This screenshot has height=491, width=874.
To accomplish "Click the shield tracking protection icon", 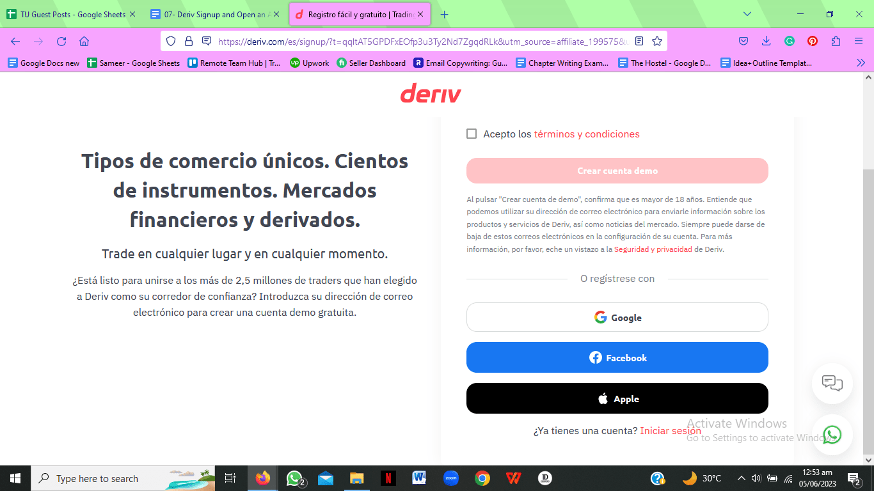I will [x=170, y=41].
